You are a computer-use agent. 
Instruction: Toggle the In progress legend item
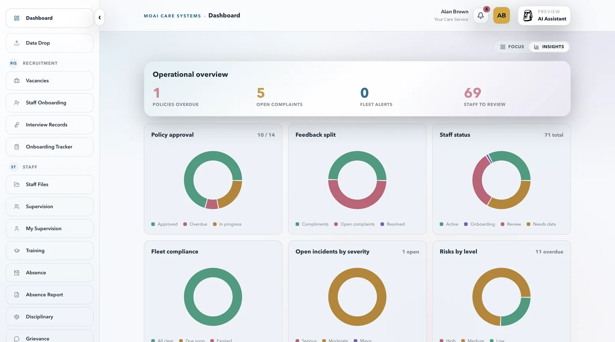[227, 224]
